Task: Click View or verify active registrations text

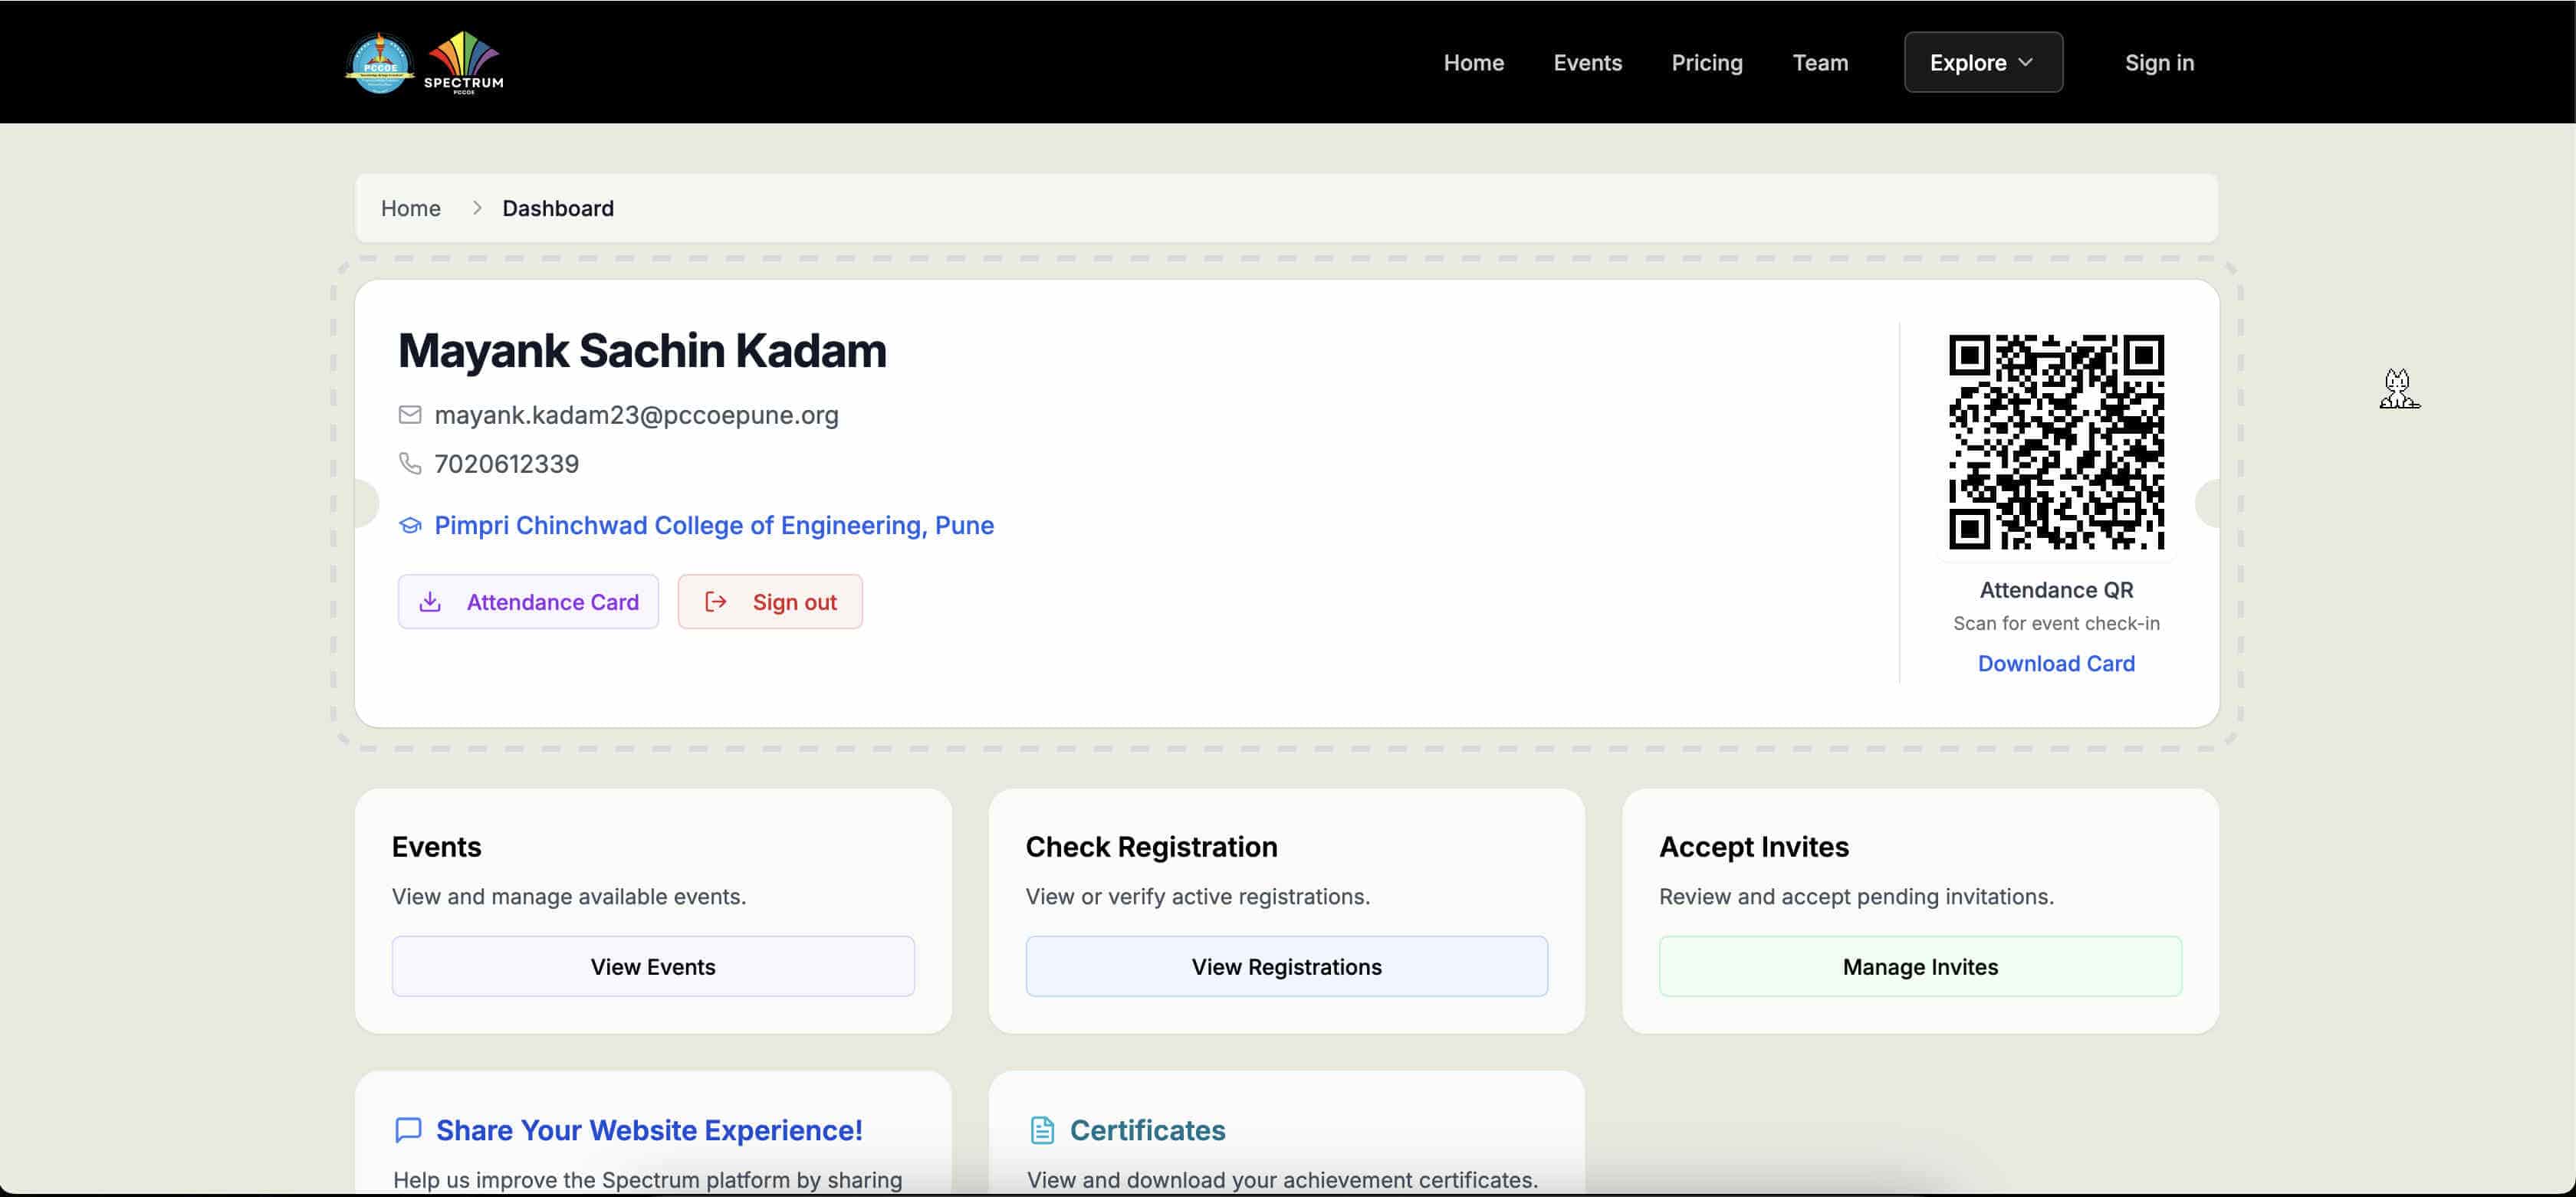Action: (1197, 897)
